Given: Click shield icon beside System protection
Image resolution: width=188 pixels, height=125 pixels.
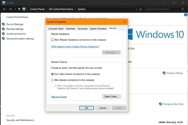Looking at the screenshot, I should click(3, 34).
